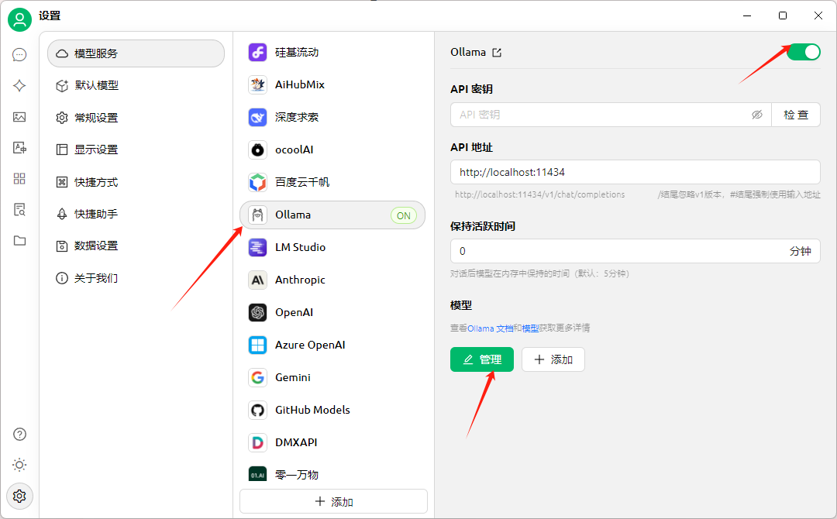Select the Gemini provider icon
The image size is (837, 519).
(258, 378)
